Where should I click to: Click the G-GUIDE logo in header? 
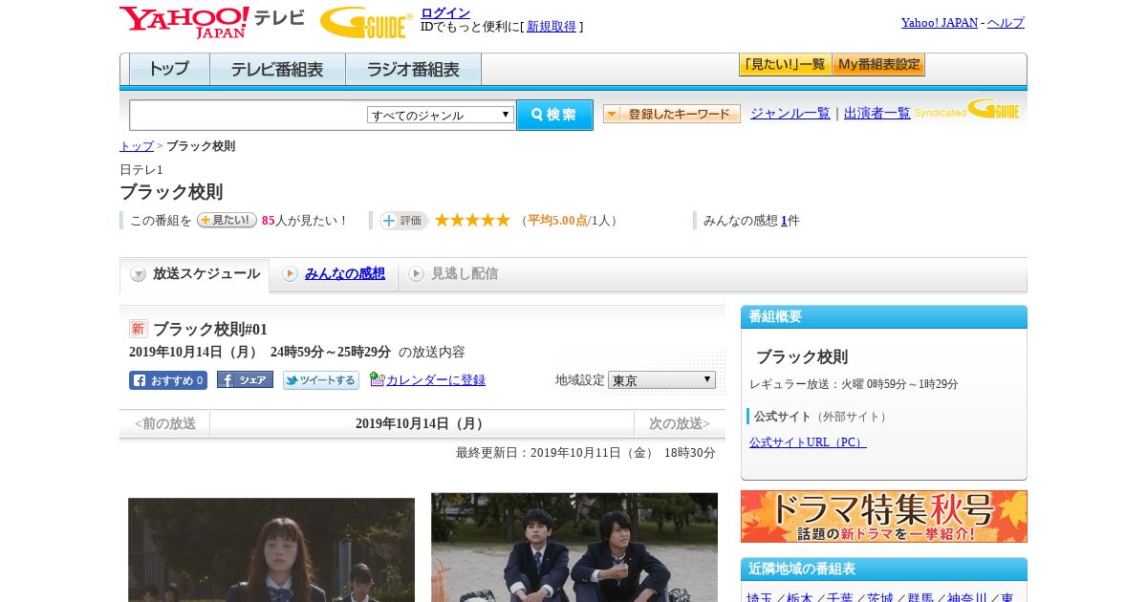tap(366, 22)
